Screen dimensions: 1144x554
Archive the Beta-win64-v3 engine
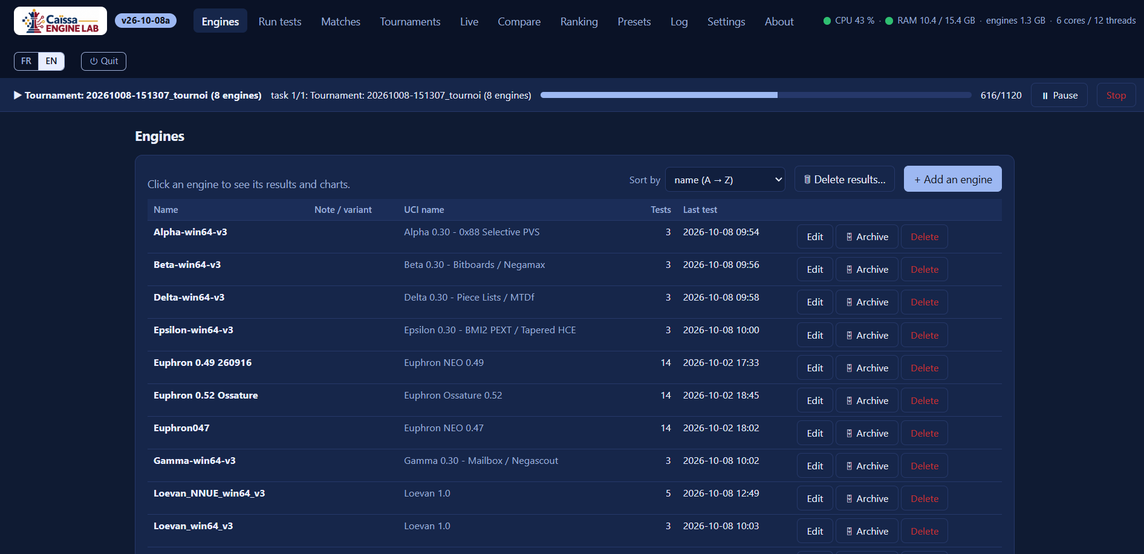click(867, 269)
